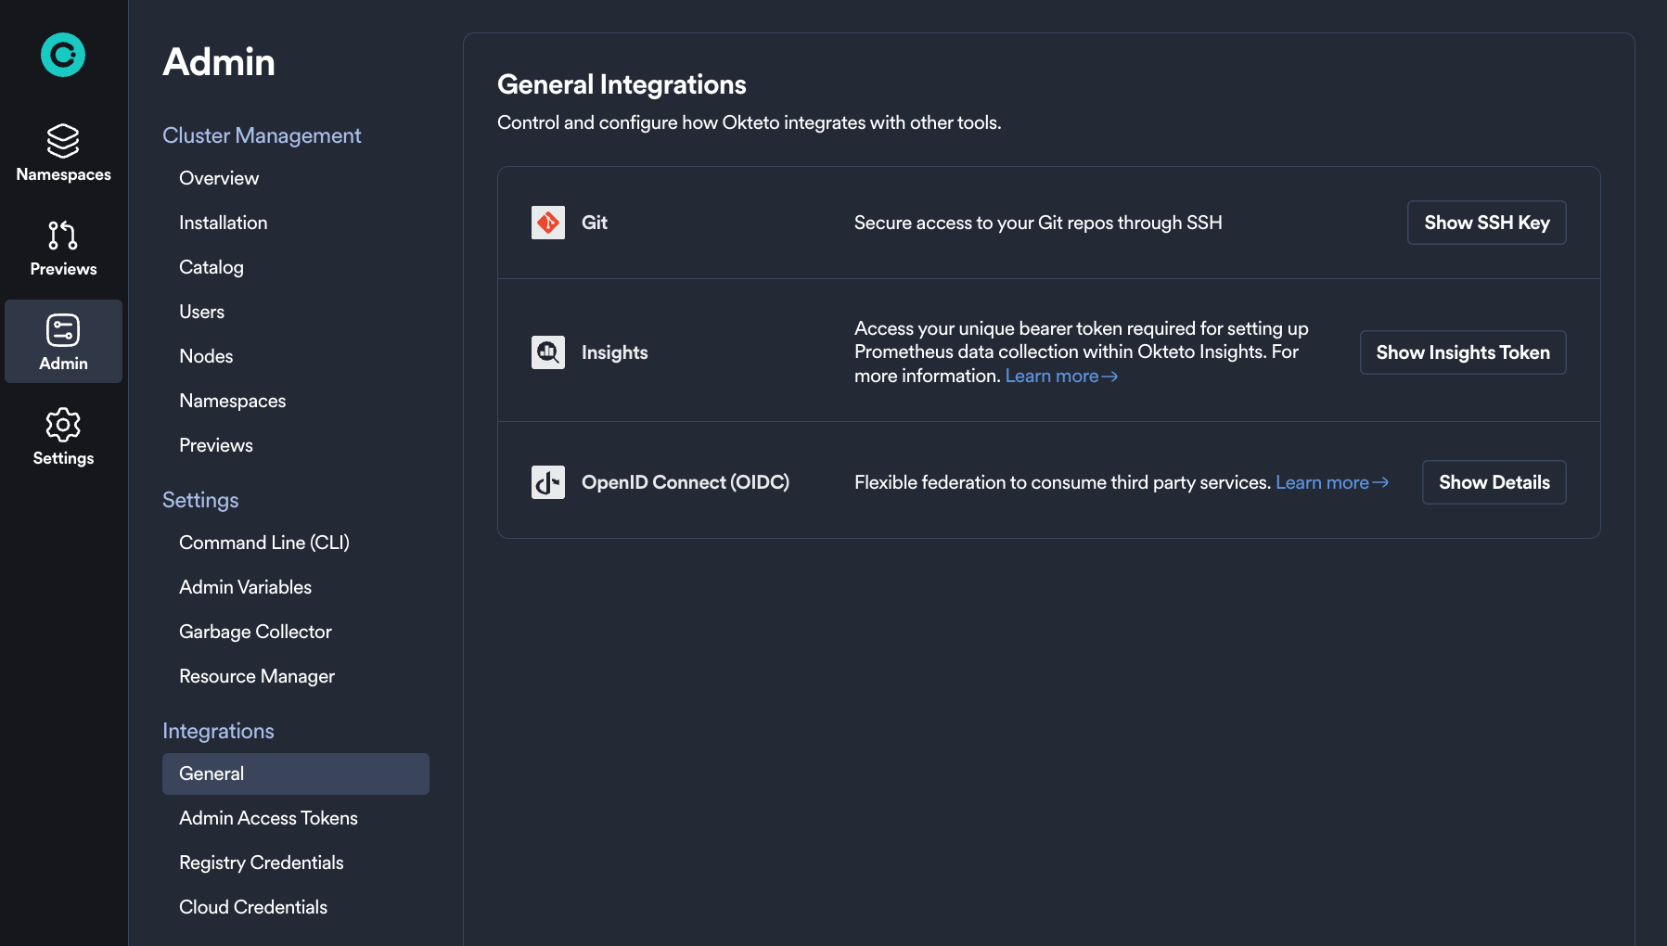Select the Admin sidebar icon
Viewport: 1667px width, 946px height.
pyautogui.click(x=63, y=342)
